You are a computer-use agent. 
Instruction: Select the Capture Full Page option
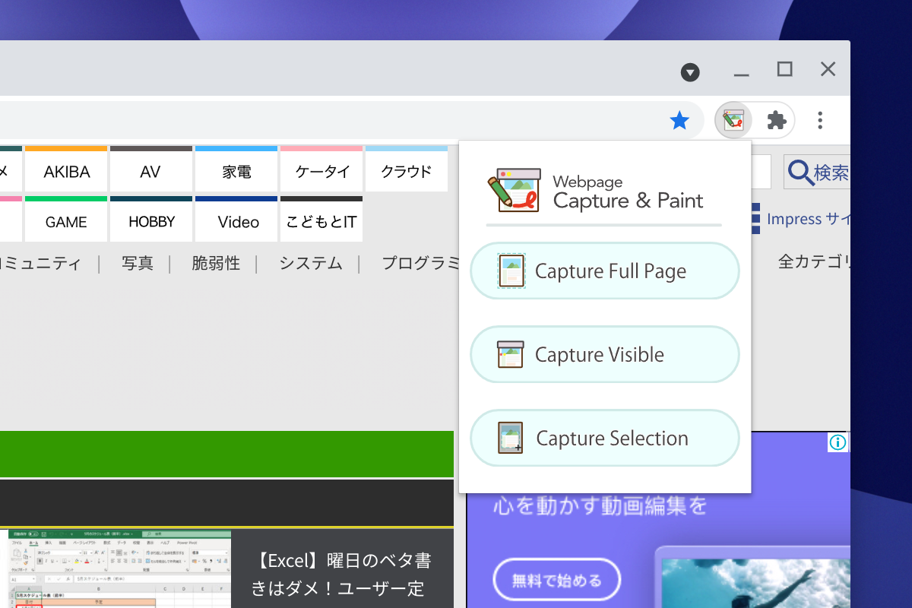click(604, 271)
